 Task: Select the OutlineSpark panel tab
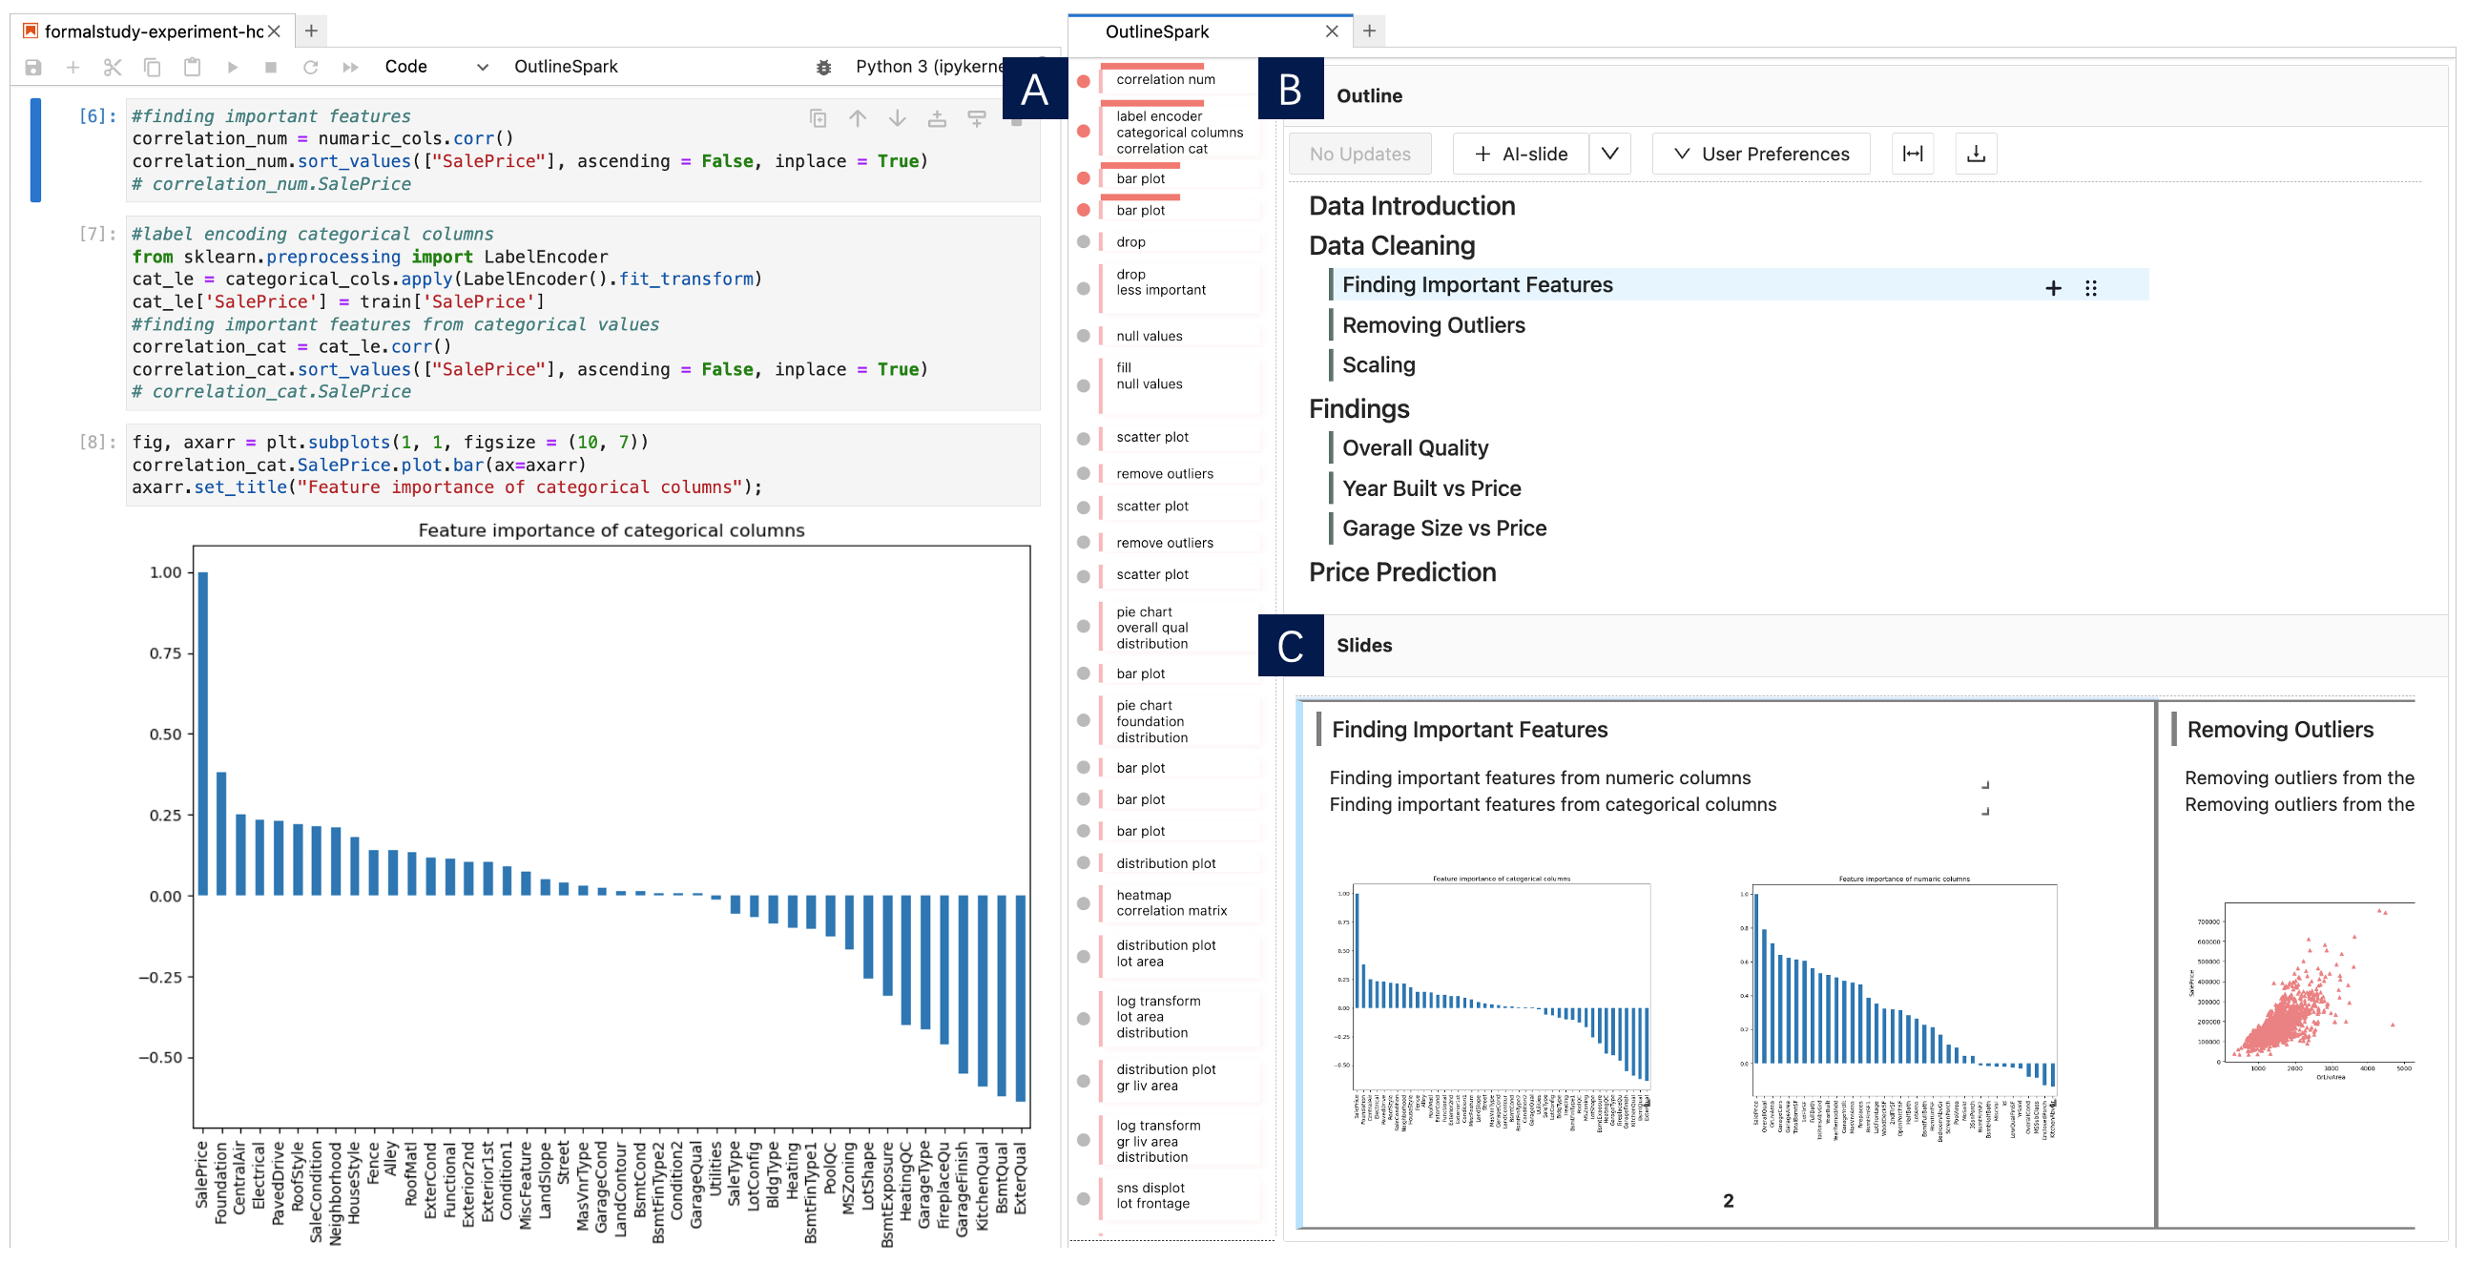coord(1157,31)
